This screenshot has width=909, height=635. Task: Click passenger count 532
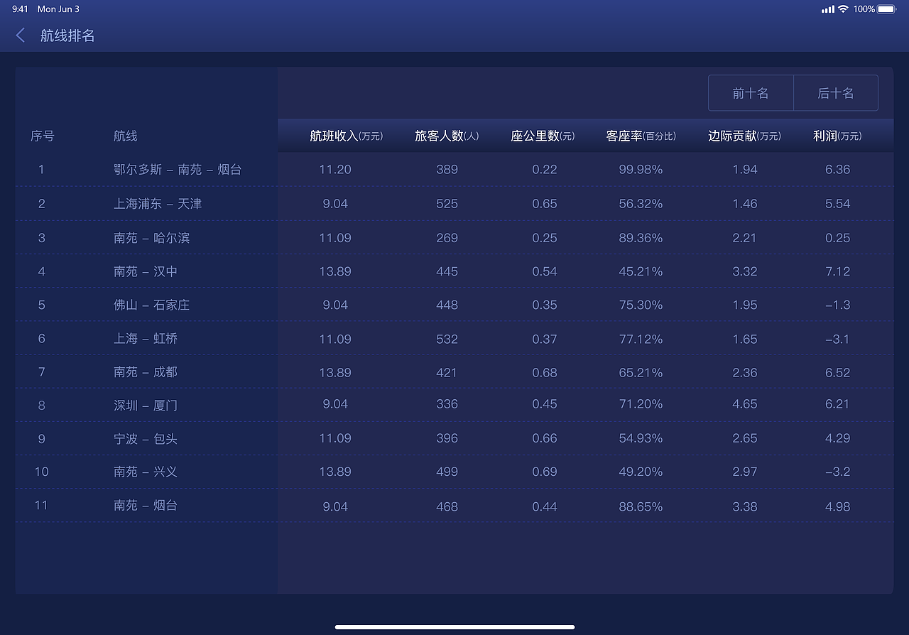point(447,339)
